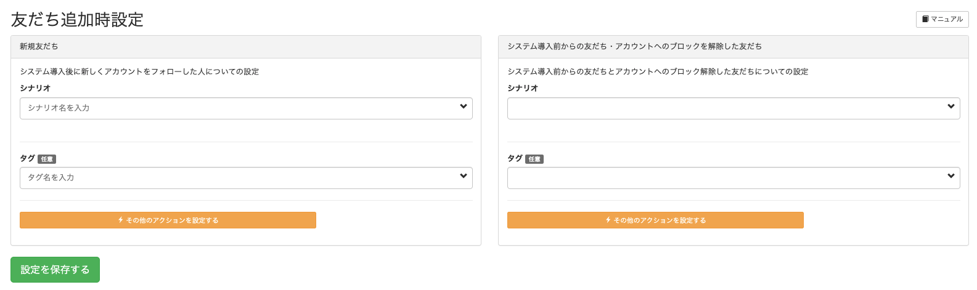Click the lightning icon on left orange button
977x290 pixels.
tap(121, 220)
